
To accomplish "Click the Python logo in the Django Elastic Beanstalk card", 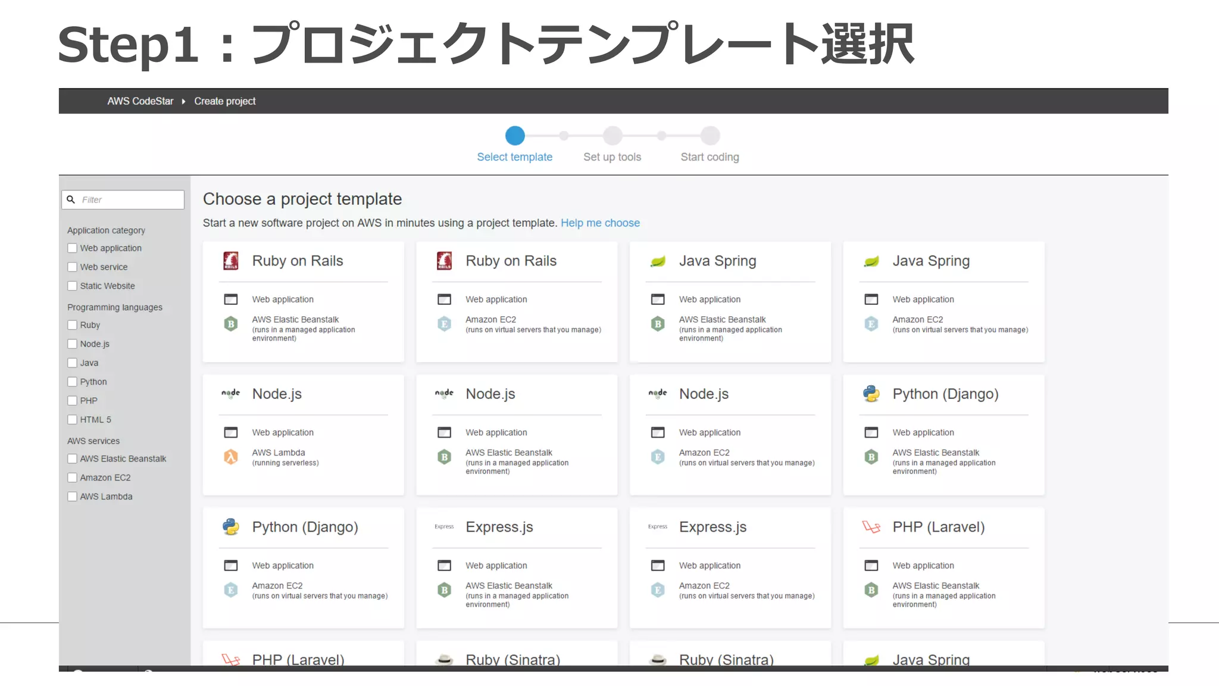I will (871, 394).
